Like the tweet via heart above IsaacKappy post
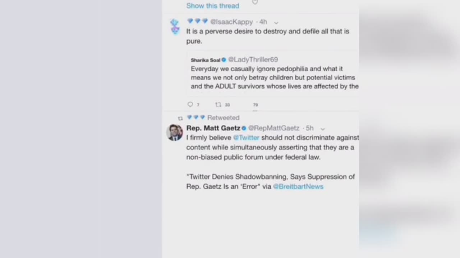460x258 pixels. [255, 2]
